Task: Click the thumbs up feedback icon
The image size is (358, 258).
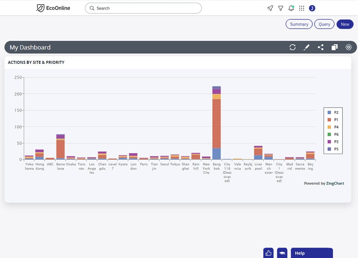Action: pyautogui.click(x=268, y=253)
